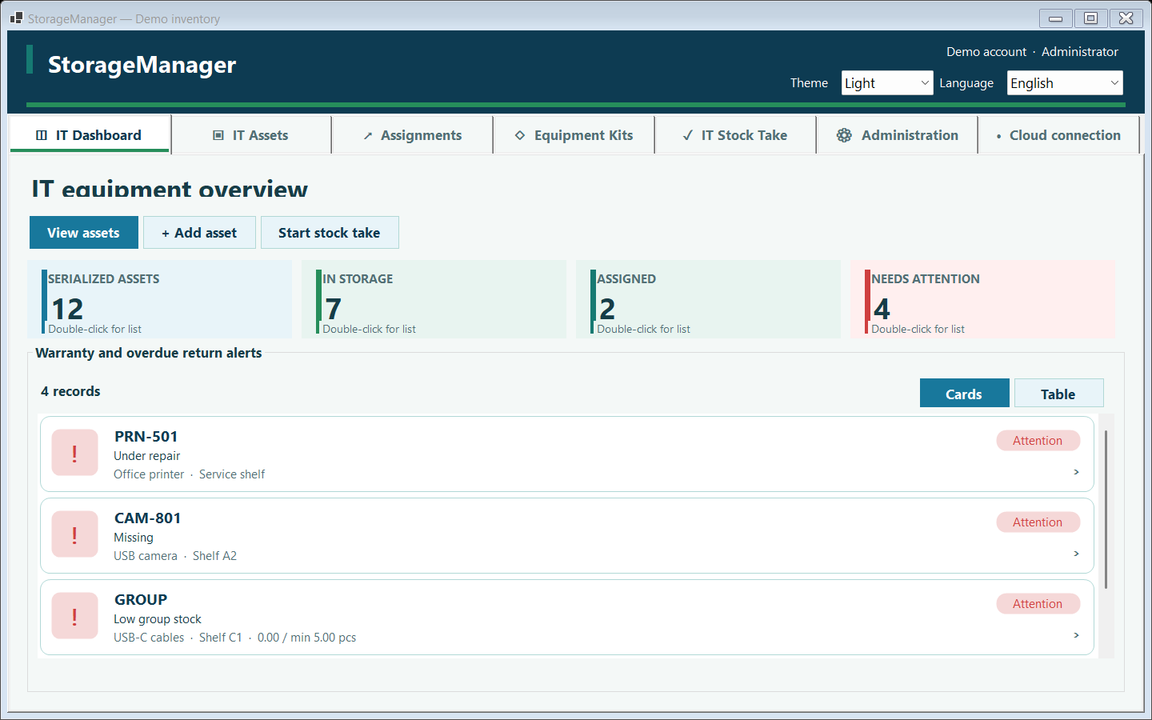The width and height of the screenshot is (1152, 720).
Task: Go to the Equipment Kits tab
Action: pyautogui.click(x=574, y=134)
